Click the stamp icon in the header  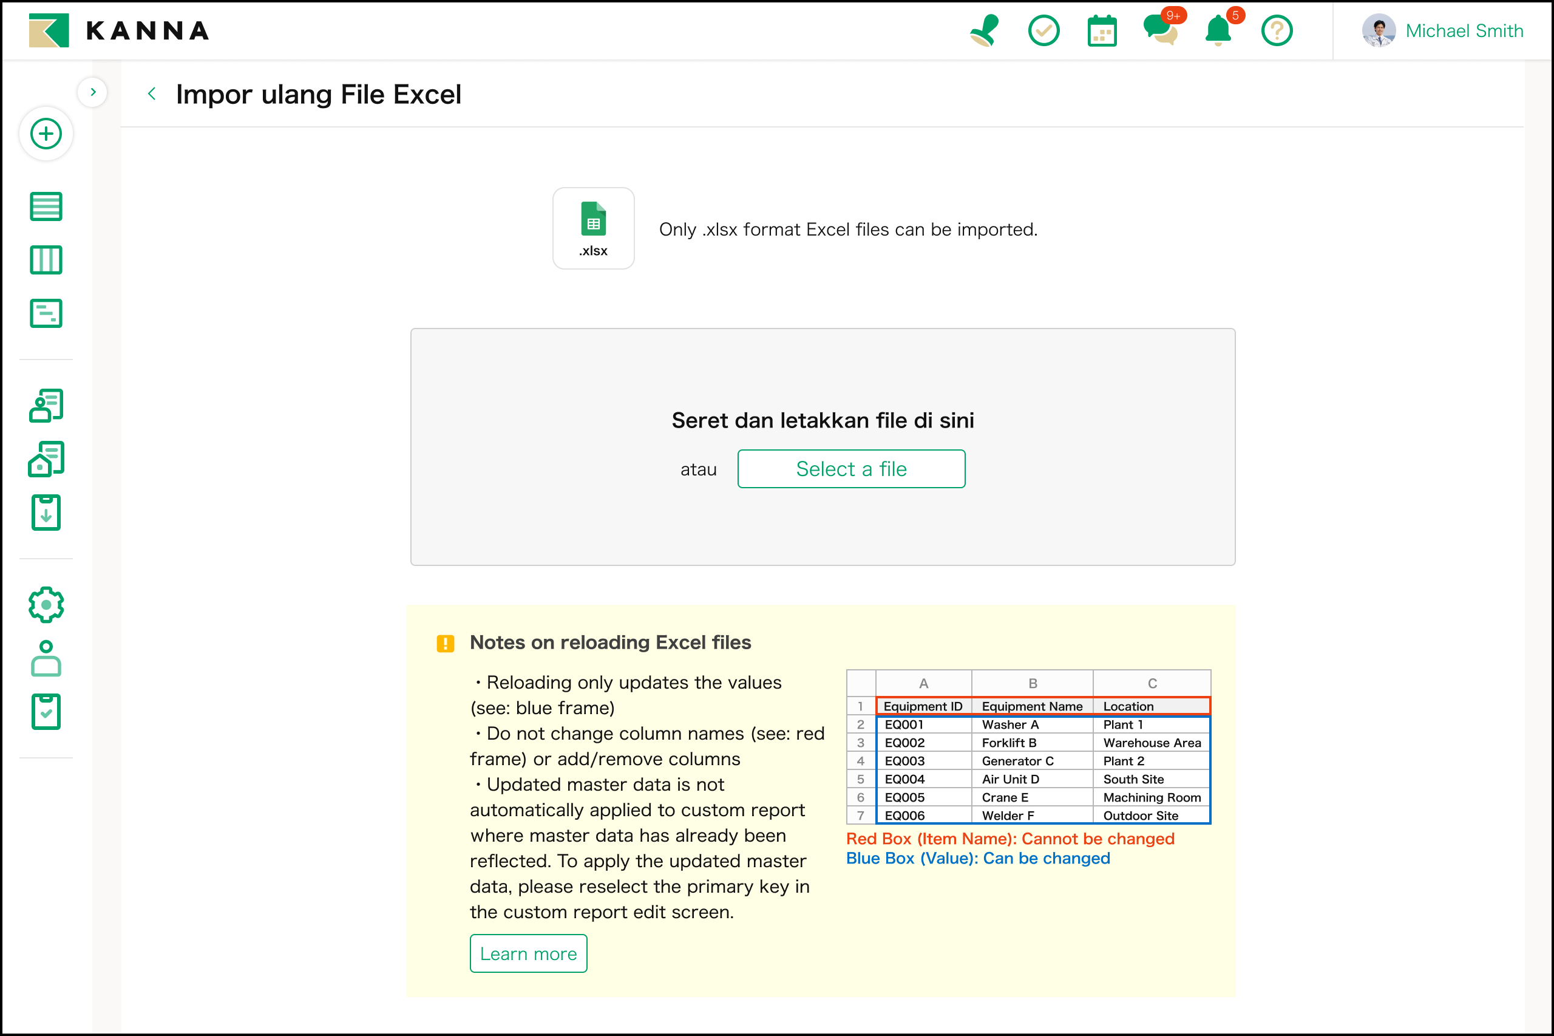[984, 31]
